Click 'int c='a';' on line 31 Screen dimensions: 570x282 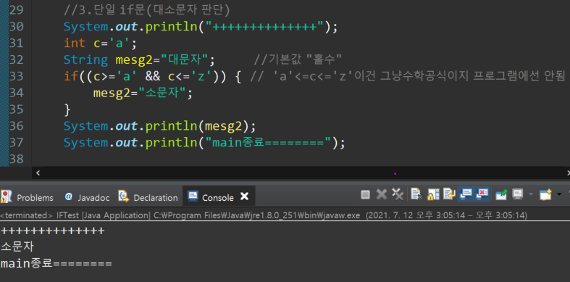[100, 43]
